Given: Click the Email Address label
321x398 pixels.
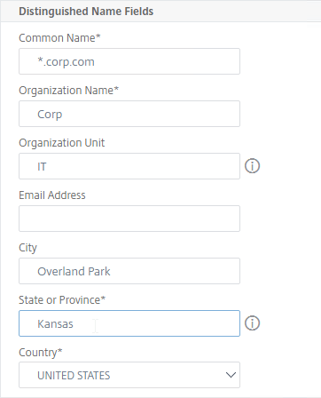Looking at the screenshot, I should 52,195.
